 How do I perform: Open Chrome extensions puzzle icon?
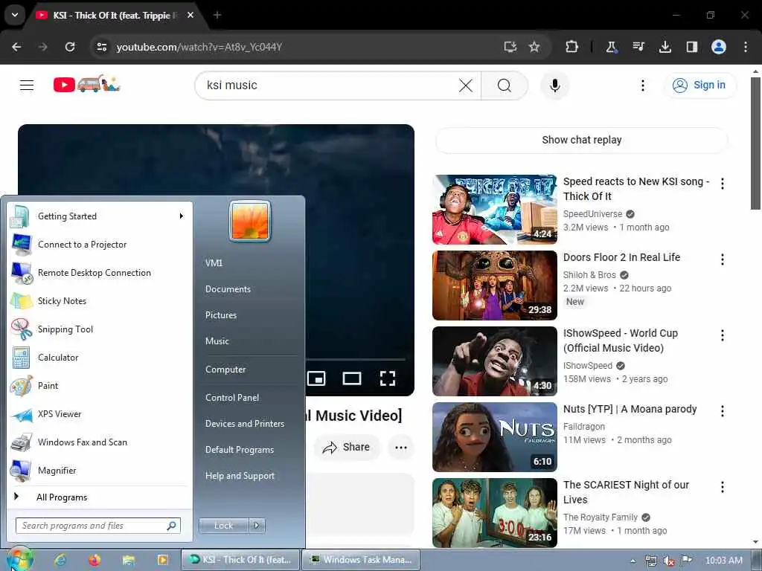click(x=571, y=47)
